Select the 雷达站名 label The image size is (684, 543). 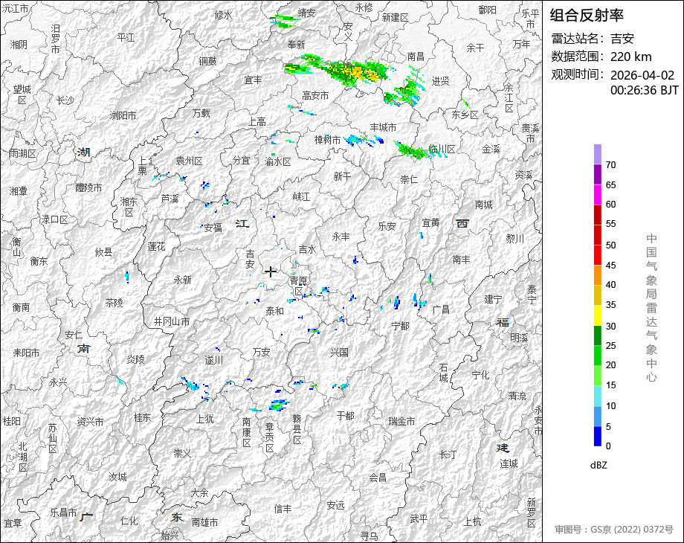(x=578, y=39)
